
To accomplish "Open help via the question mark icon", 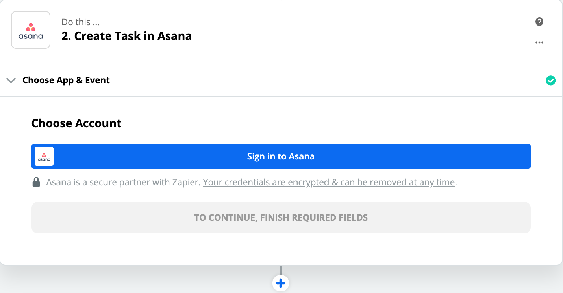I will [539, 22].
